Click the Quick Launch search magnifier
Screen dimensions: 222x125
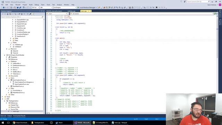click(x=209, y=1)
